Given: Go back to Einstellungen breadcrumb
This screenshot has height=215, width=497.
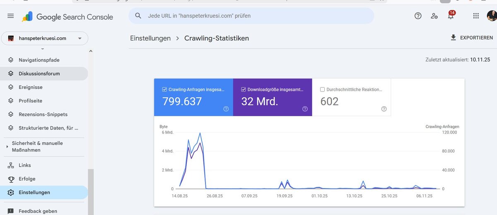Looking at the screenshot, I should [150, 38].
